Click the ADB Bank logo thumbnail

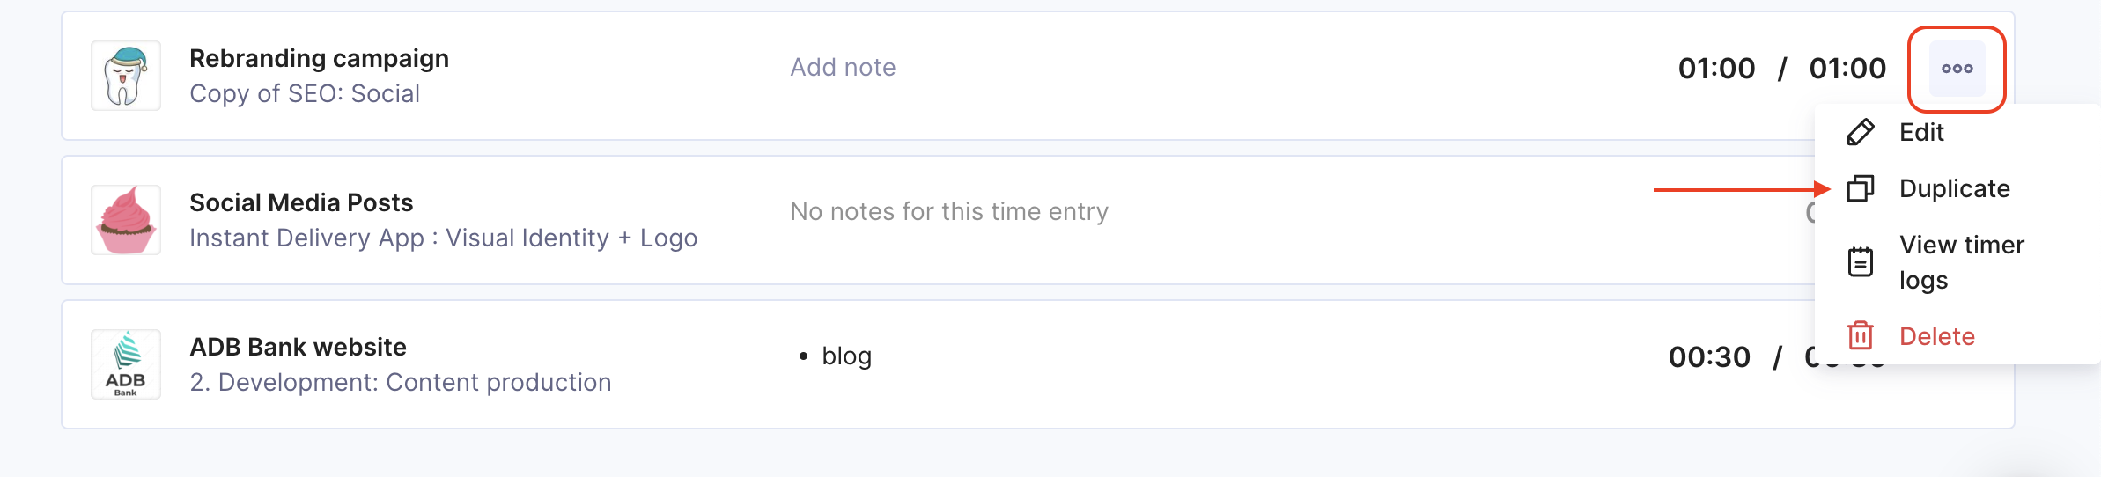click(x=126, y=364)
